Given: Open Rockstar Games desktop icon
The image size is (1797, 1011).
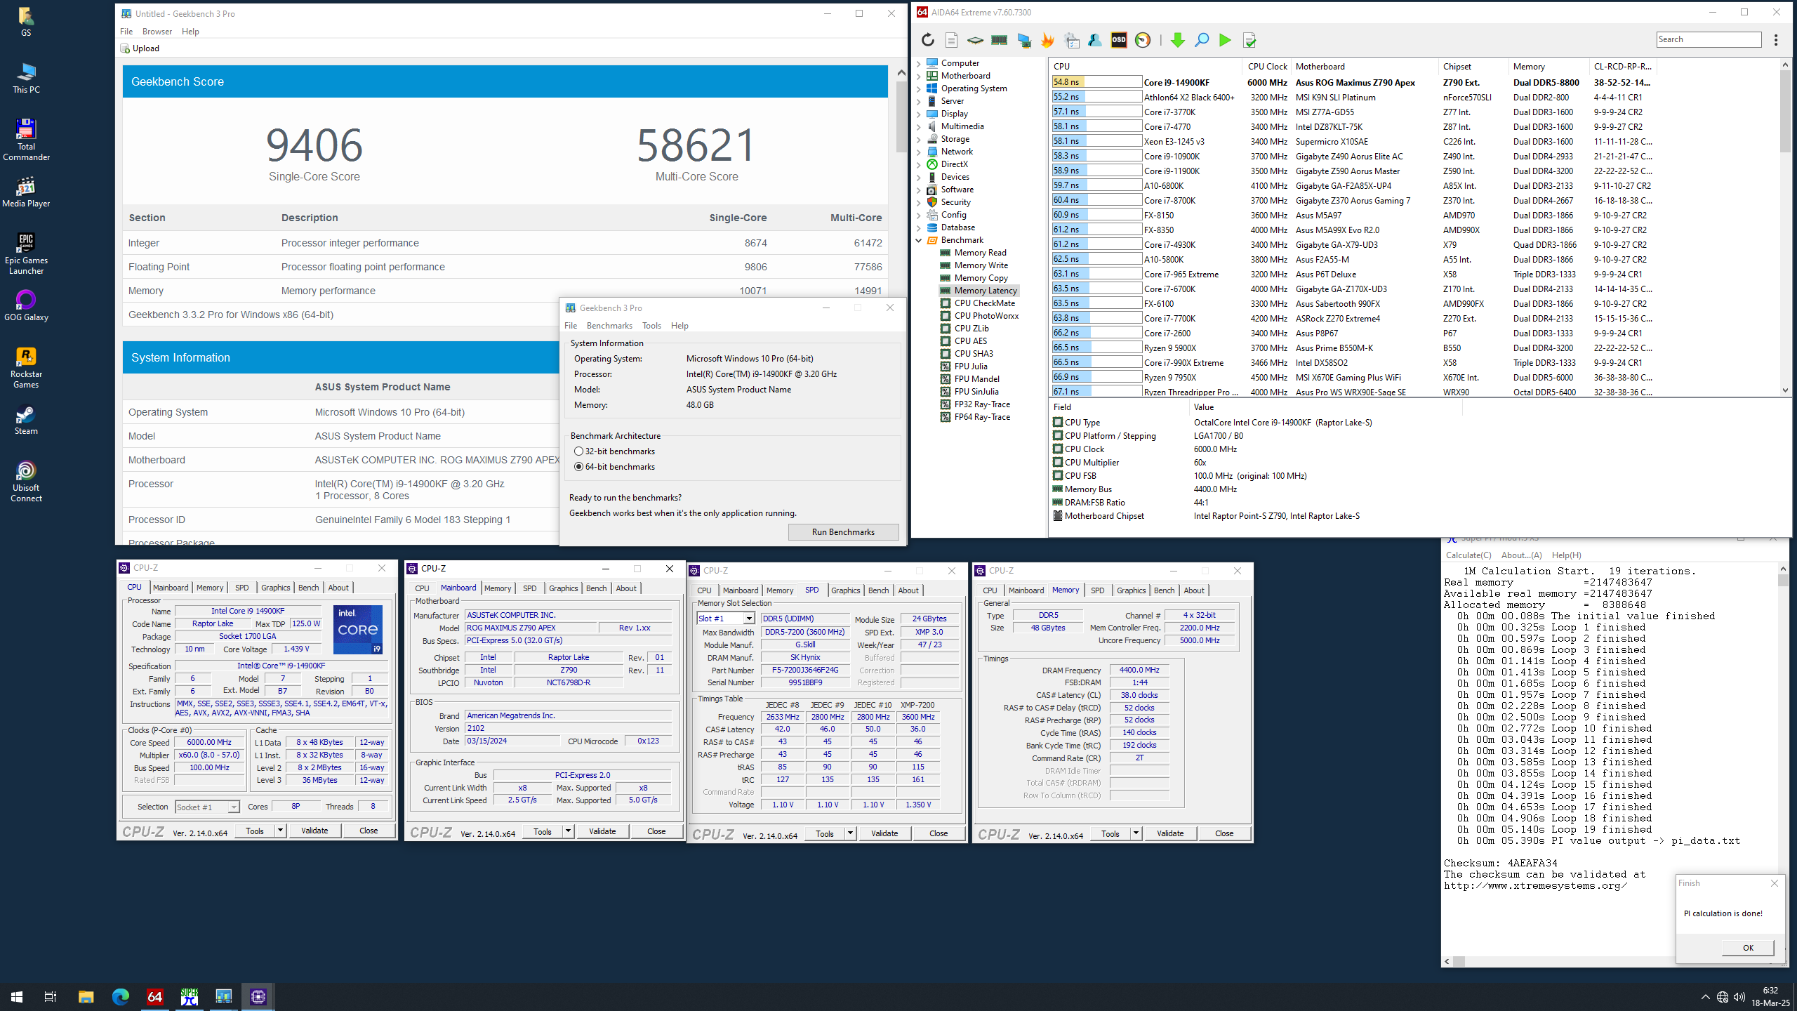Looking at the screenshot, I should [x=26, y=367].
